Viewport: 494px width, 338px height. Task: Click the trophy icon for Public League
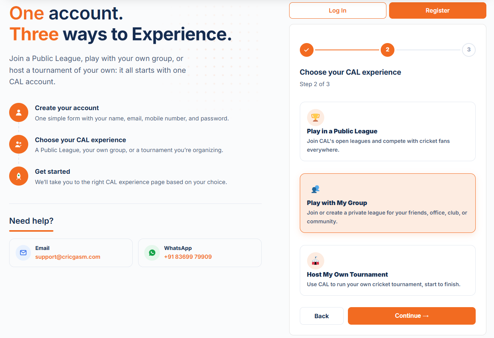coord(315,118)
